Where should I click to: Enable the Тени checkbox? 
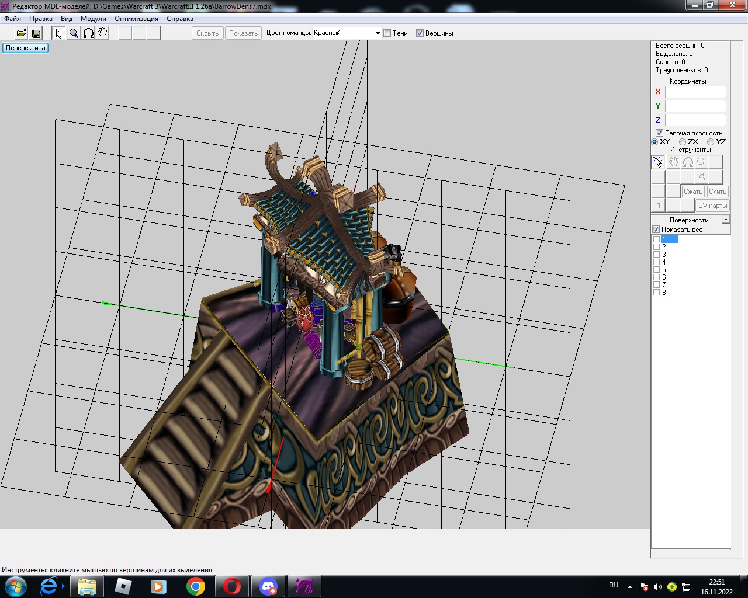click(387, 33)
